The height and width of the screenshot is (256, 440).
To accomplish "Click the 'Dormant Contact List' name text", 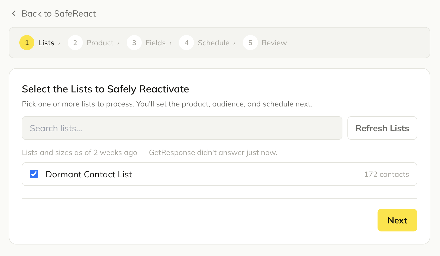I will [89, 174].
